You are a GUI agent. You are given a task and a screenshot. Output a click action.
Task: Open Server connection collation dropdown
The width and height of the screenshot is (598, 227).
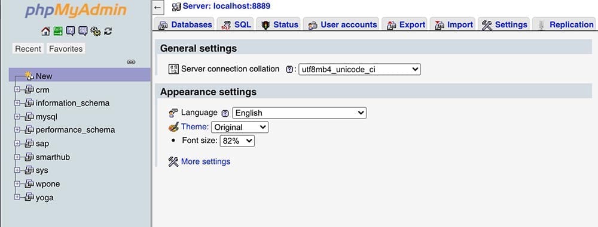click(359, 70)
